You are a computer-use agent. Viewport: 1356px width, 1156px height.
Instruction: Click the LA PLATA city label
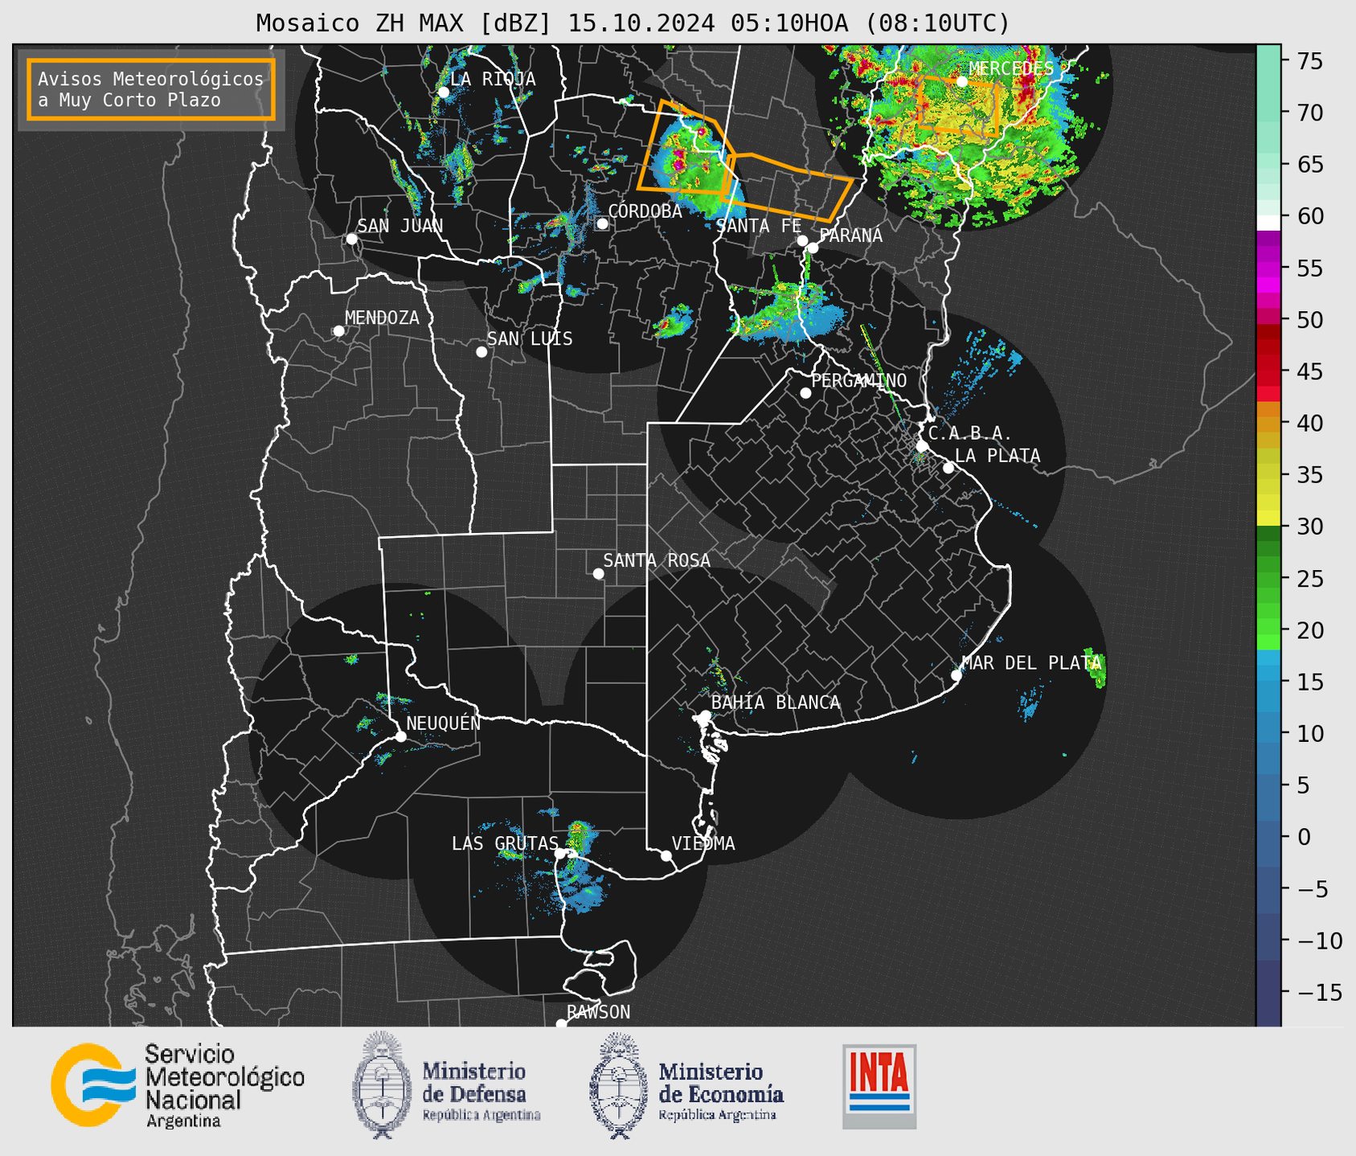point(998,456)
